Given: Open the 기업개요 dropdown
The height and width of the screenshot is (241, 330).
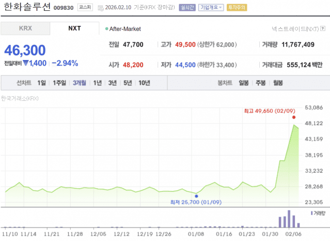Looking at the screenshot, I should [x=211, y=8].
